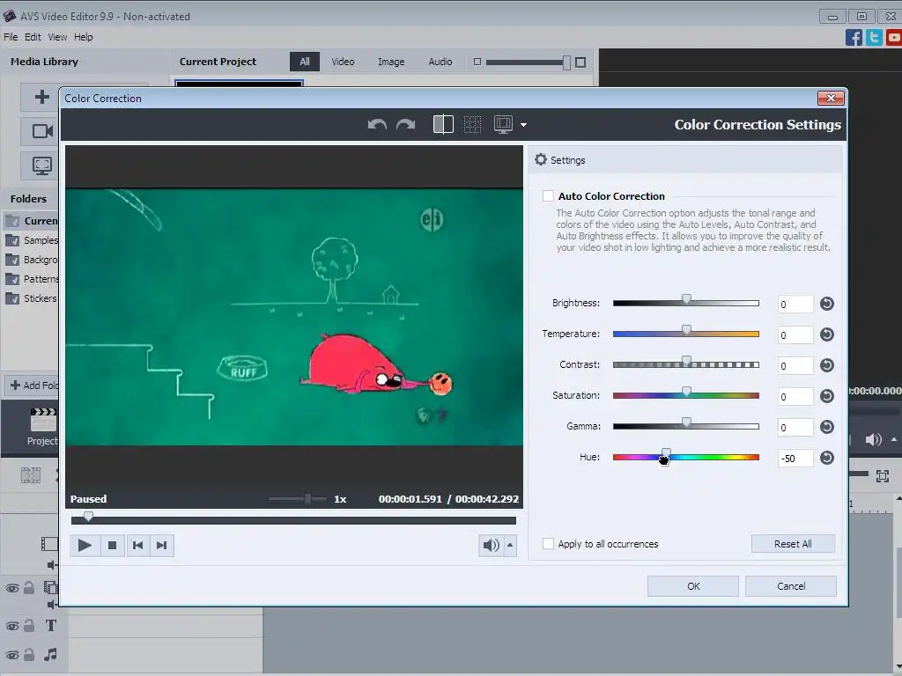
Task: Reset the Saturation value
Action: [x=826, y=396]
